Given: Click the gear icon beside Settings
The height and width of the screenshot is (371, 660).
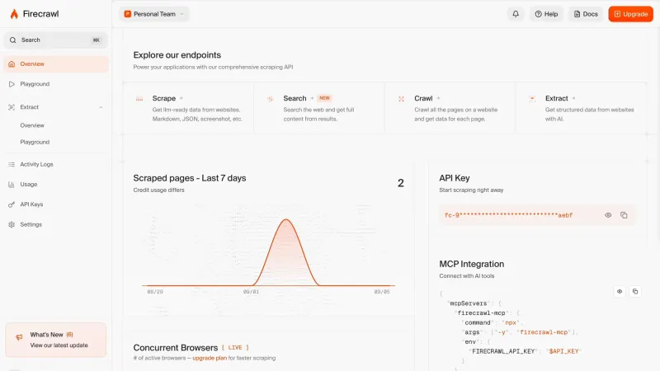Looking at the screenshot, I should pos(12,224).
